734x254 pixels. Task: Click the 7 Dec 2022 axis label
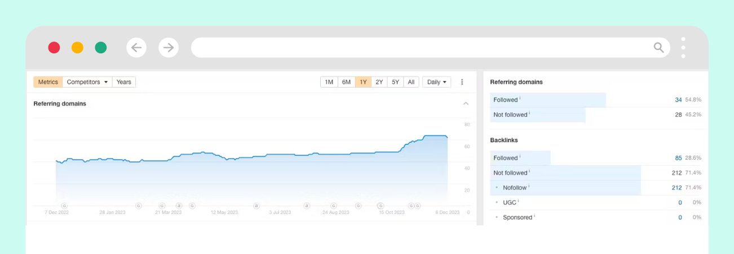coord(56,213)
